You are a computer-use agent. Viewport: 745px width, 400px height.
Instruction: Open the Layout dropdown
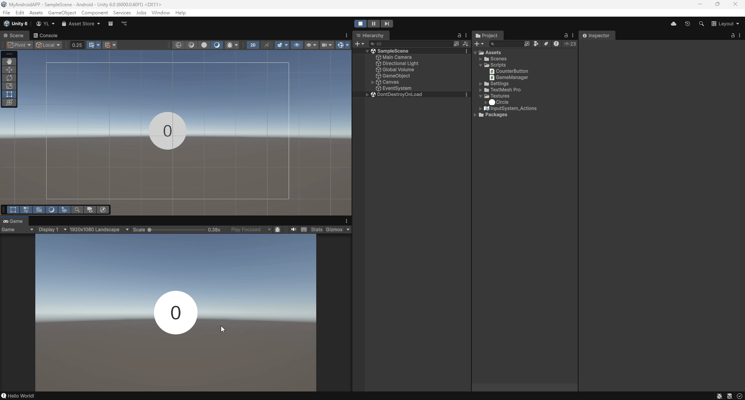(725, 24)
